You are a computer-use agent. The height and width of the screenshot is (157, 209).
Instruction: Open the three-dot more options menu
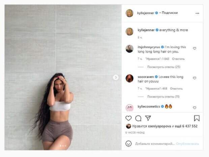(197, 13)
